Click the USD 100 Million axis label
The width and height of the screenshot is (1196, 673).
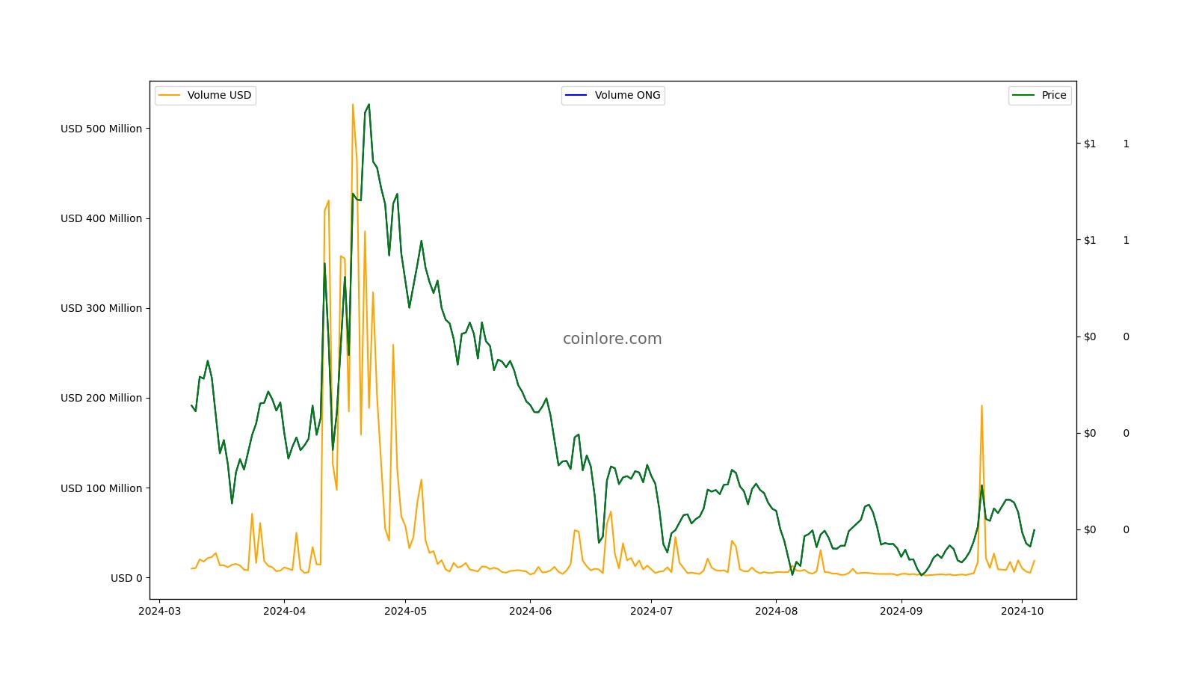[x=101, y=488]
